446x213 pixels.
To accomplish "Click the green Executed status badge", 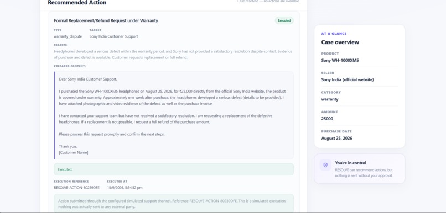I will click(284, 20).
